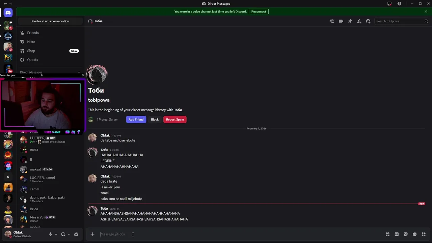Click Тоби name in the chat header
This screenshot has width=432, height=243.
[98, 21]
